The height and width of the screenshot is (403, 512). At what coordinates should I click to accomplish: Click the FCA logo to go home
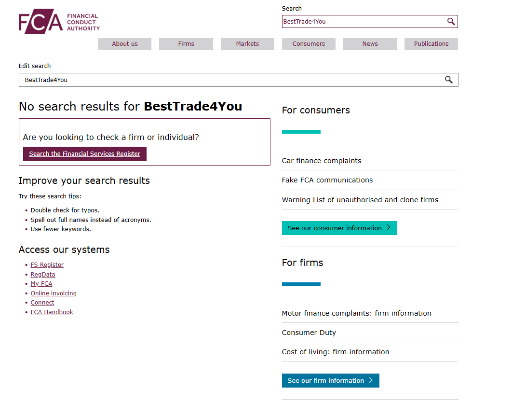point(59,22)
